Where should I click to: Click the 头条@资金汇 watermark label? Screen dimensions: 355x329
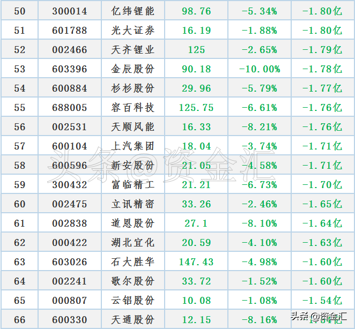pos(319,316)
